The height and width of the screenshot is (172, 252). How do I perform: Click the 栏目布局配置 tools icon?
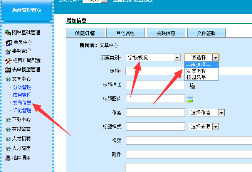click(x=8, y=61)
